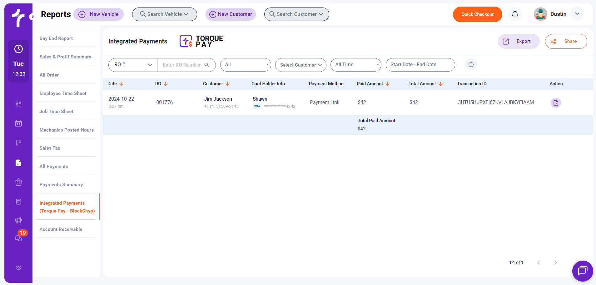Expand the Select Customer dropdown
Image resolution: width=596 pixels, height=285 pixels.
click(300, 65)
